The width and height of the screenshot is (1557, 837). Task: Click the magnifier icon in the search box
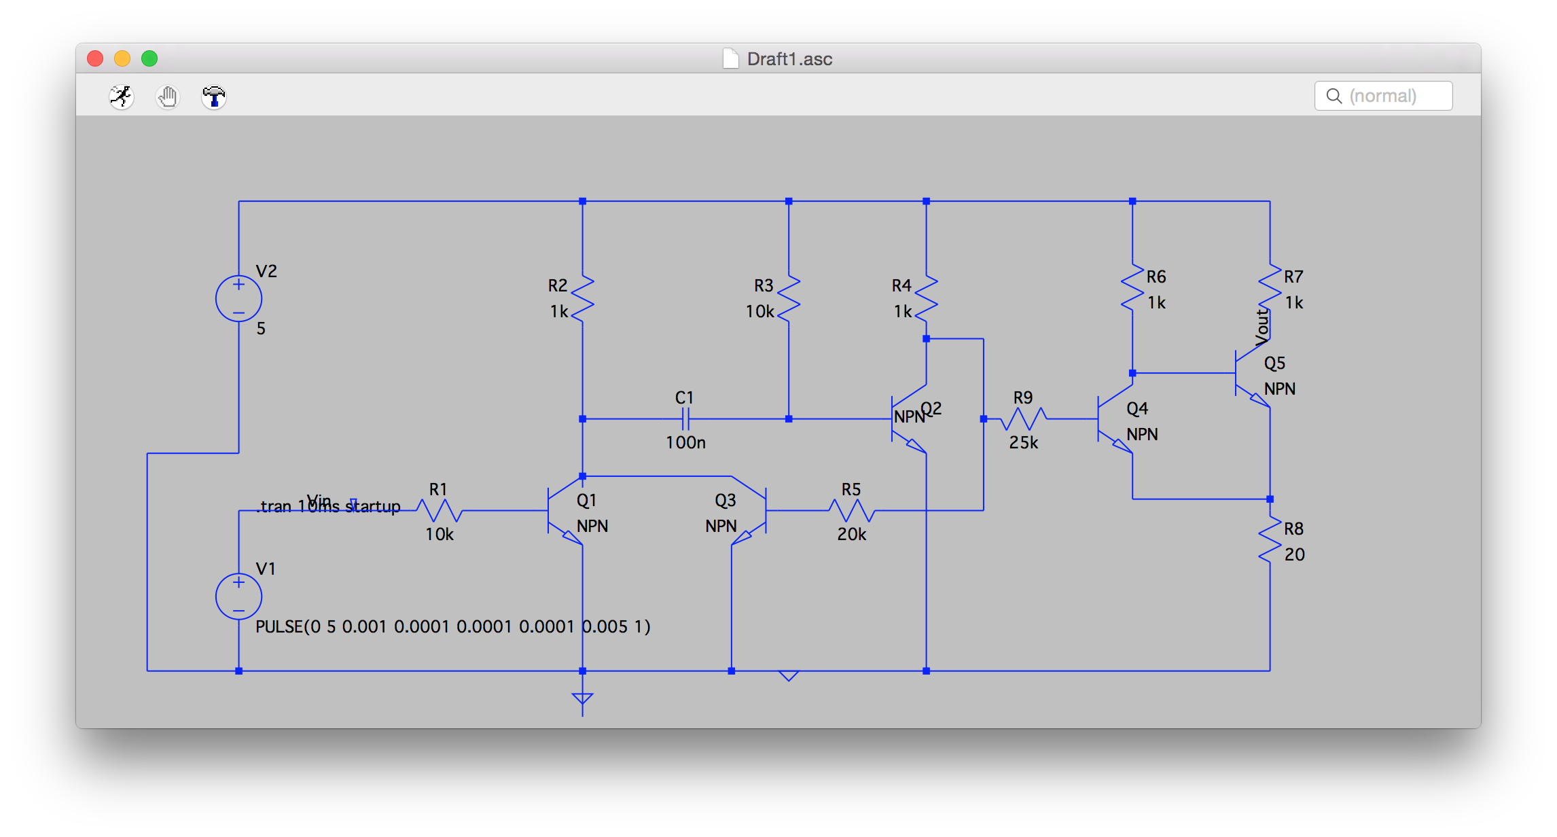tap(1334, 96)
